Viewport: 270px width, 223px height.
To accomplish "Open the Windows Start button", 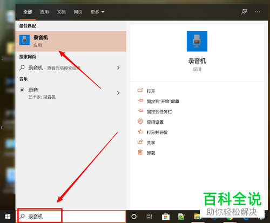I will point(8,217).
